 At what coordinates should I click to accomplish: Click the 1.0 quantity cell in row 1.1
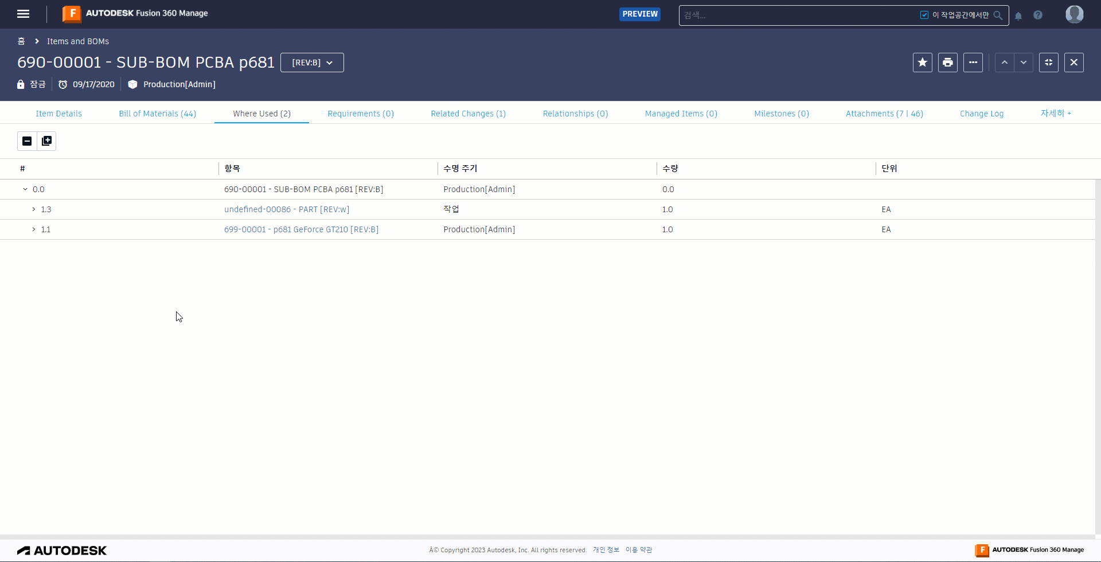point(667,229)
